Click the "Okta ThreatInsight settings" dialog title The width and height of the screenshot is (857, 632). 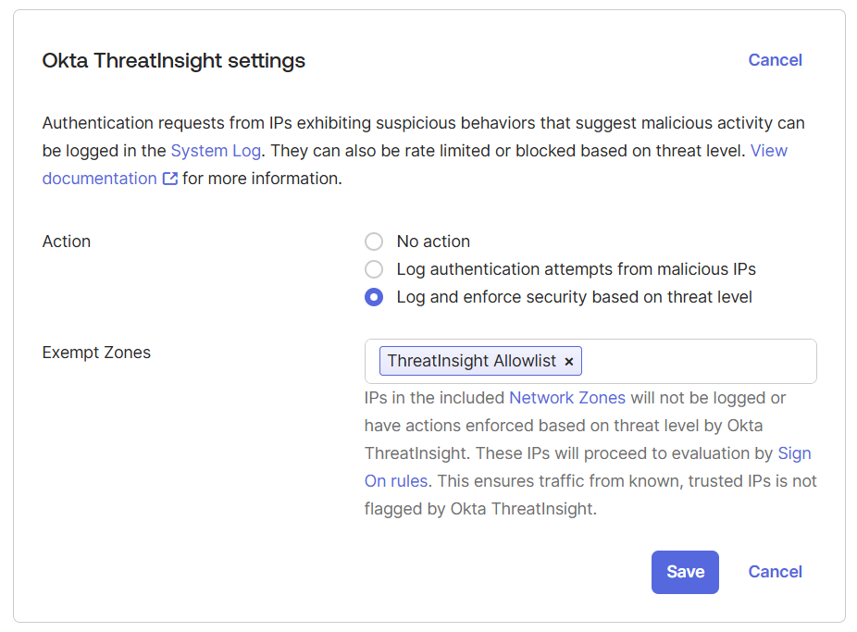174,61
